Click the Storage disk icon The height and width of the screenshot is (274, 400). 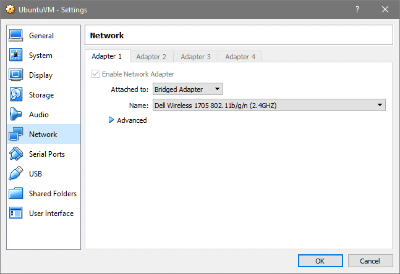click(x=16, y=94)
